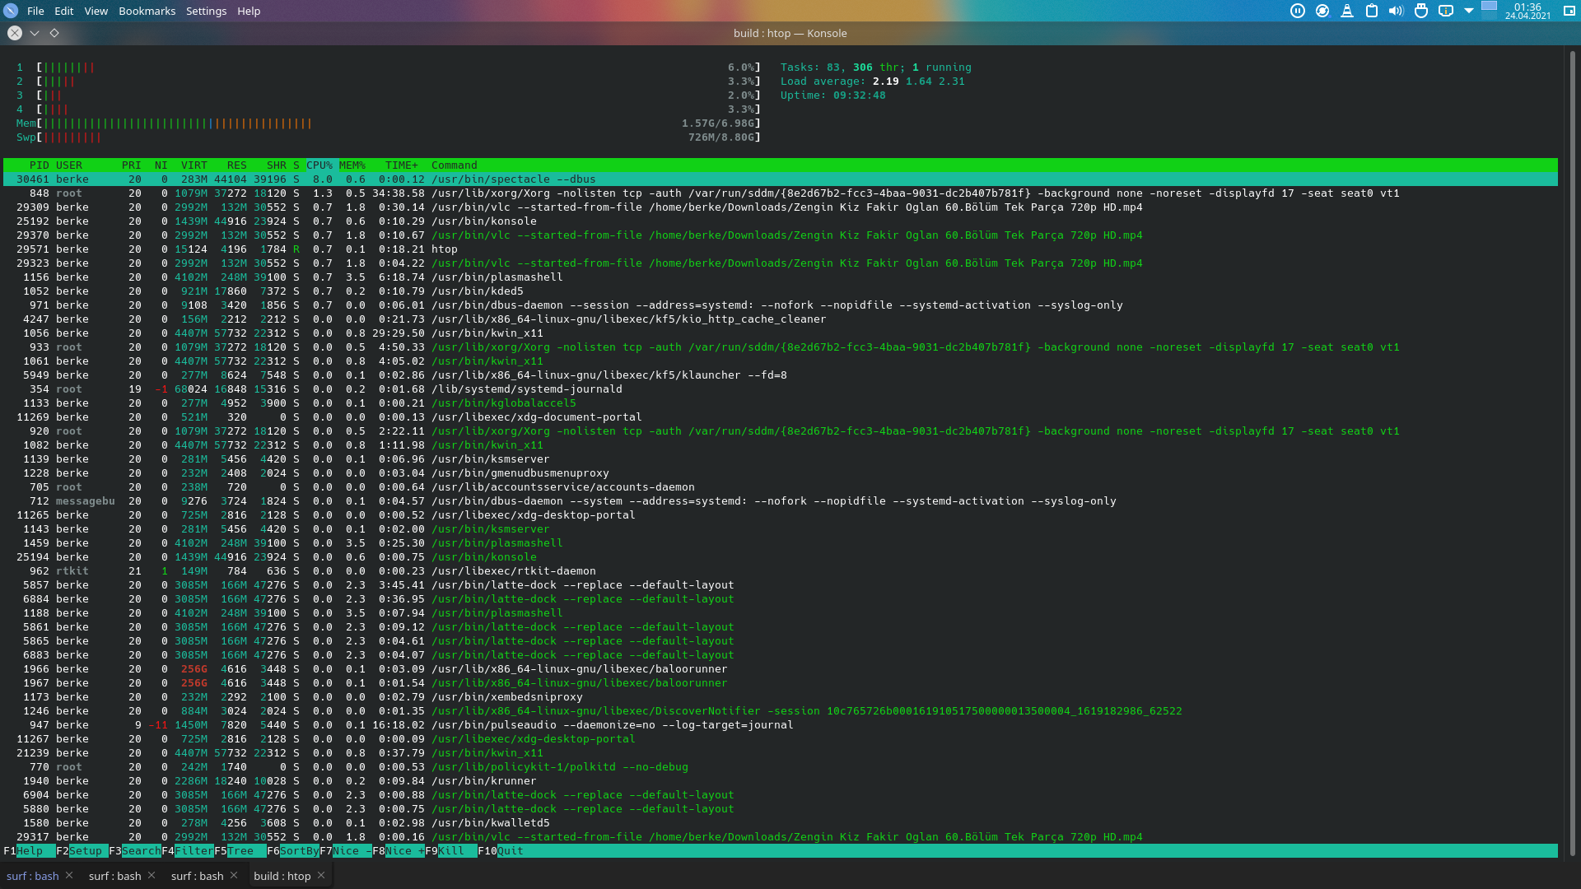Open the network connection tray icon

pos(1446,11)
